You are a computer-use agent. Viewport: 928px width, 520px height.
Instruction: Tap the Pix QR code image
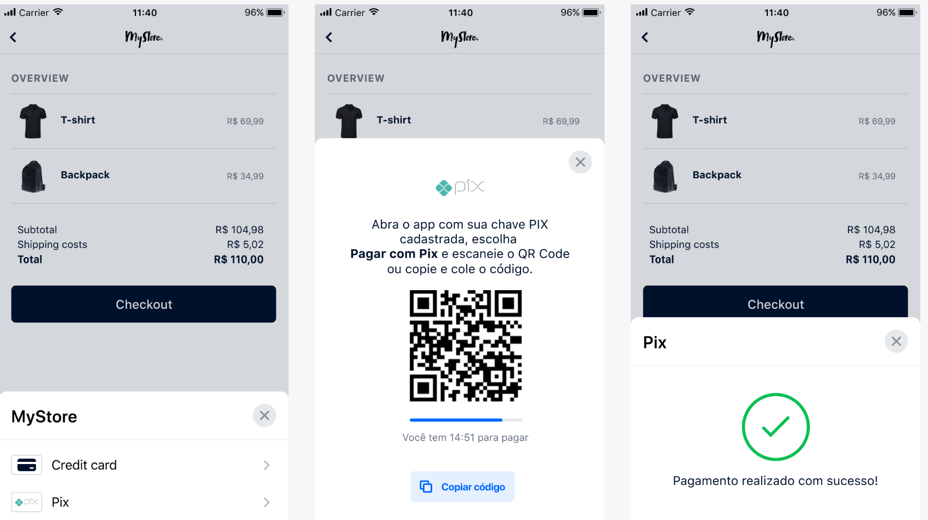tap(466, 346)
